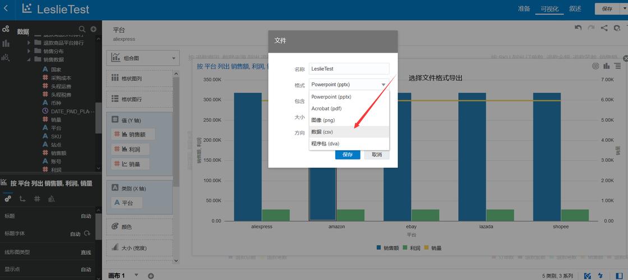This screenshot has width=628, height=280.
Task: Click the blue 保存 button in dialog
Action: pyautogui.click(x=348, y=155)
